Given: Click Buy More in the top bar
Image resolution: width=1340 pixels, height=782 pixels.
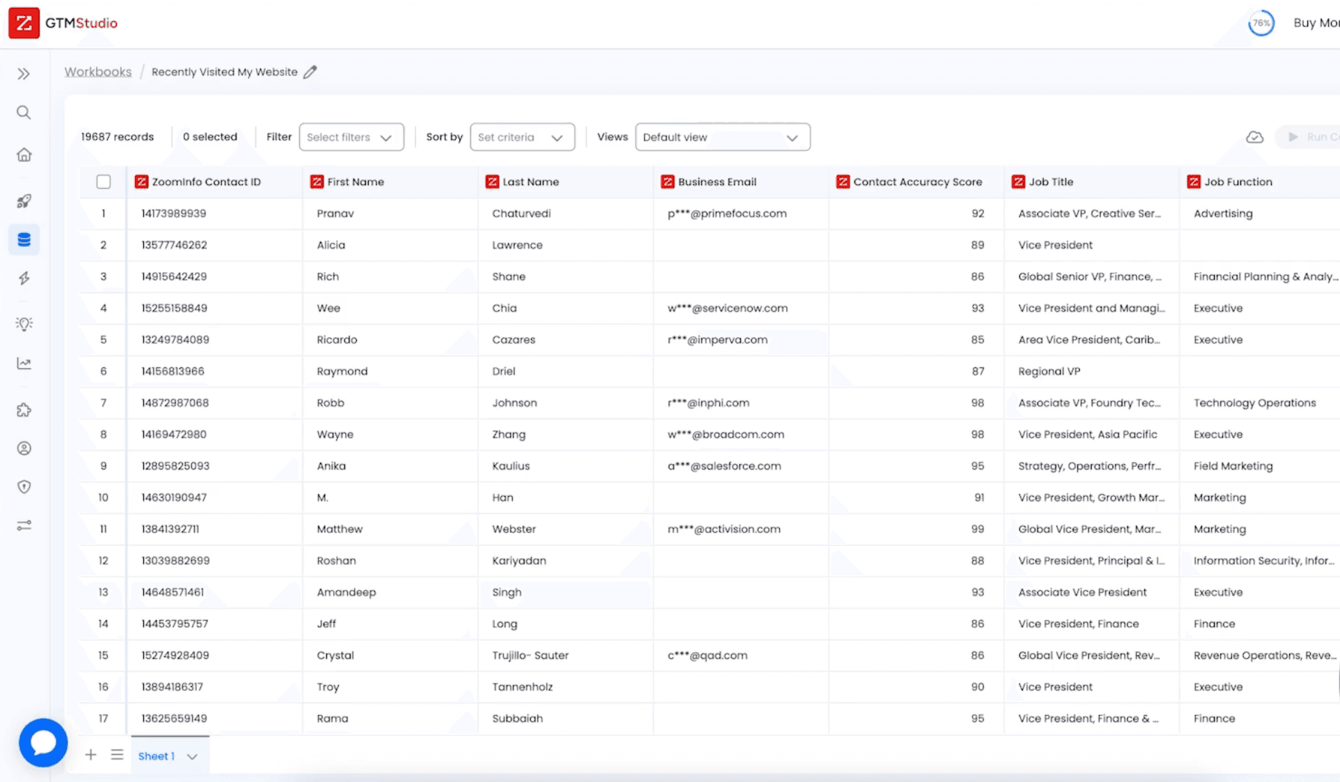Looking at the screenshot, I should (1316, 22).
